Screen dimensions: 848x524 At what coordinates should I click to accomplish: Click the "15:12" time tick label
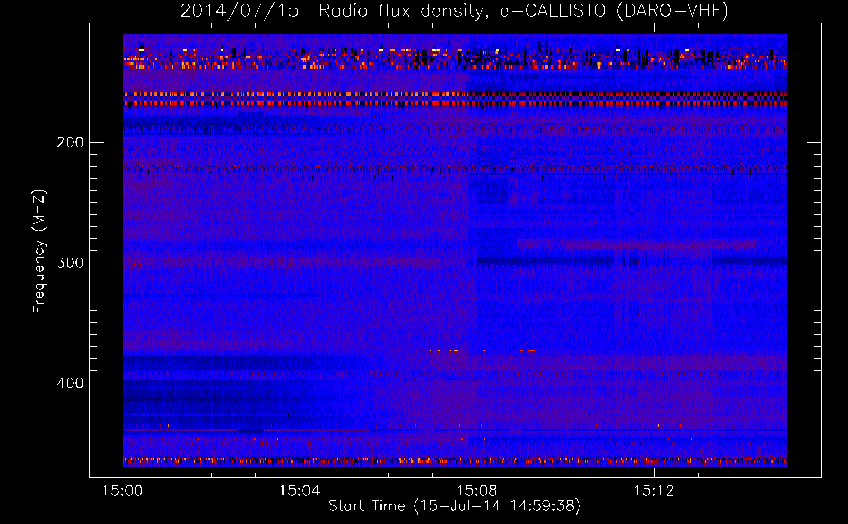coord(654,490)
